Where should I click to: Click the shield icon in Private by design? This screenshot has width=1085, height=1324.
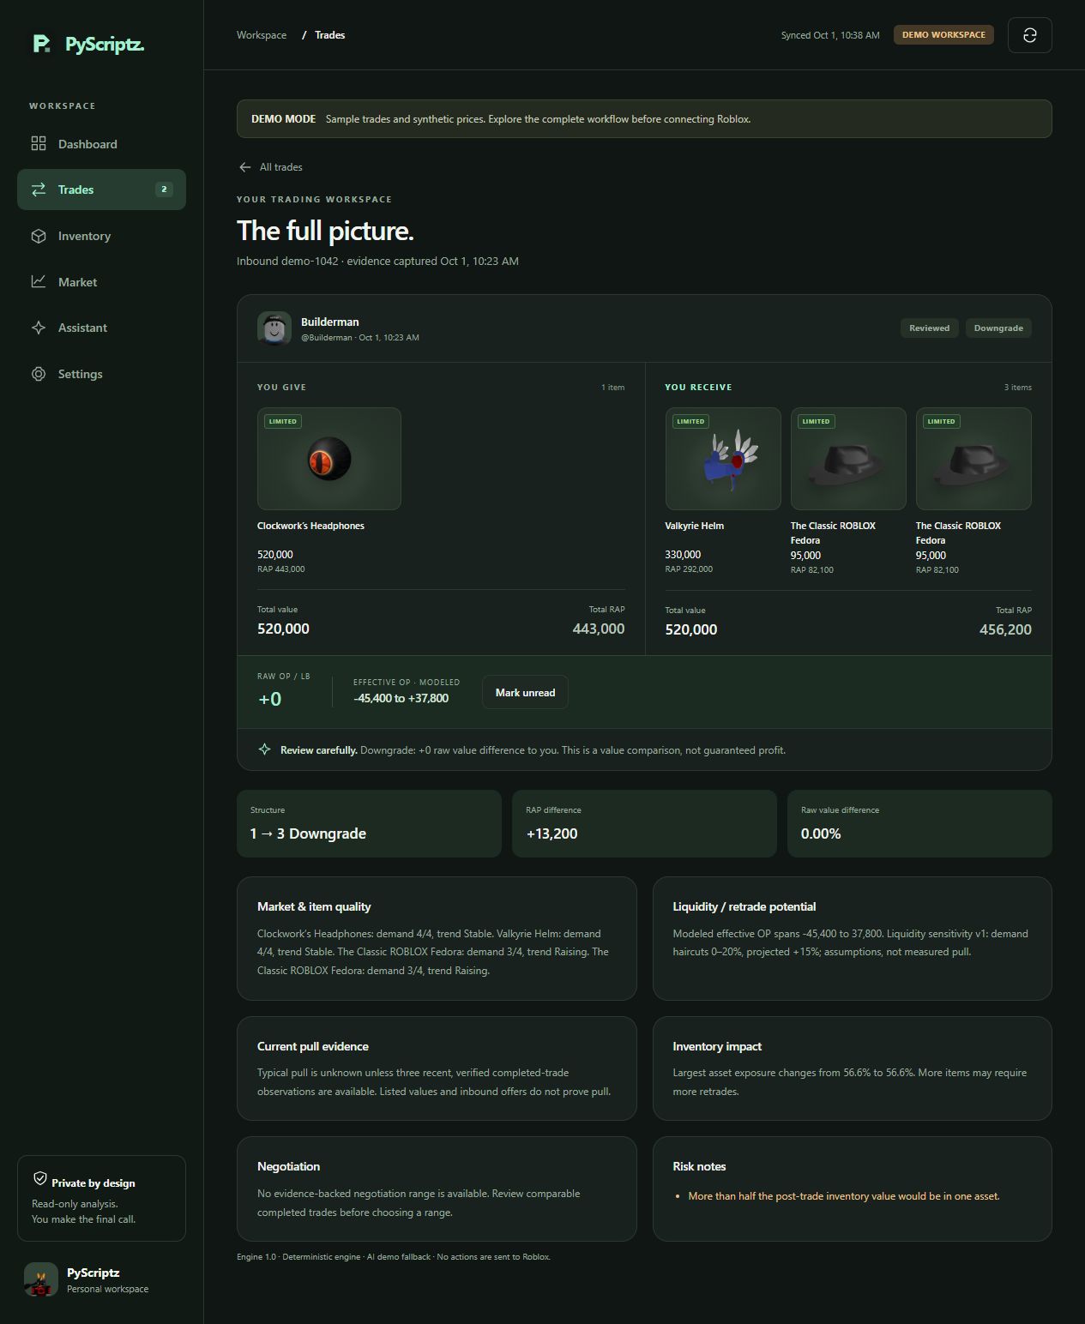[x=39, y=1178]
